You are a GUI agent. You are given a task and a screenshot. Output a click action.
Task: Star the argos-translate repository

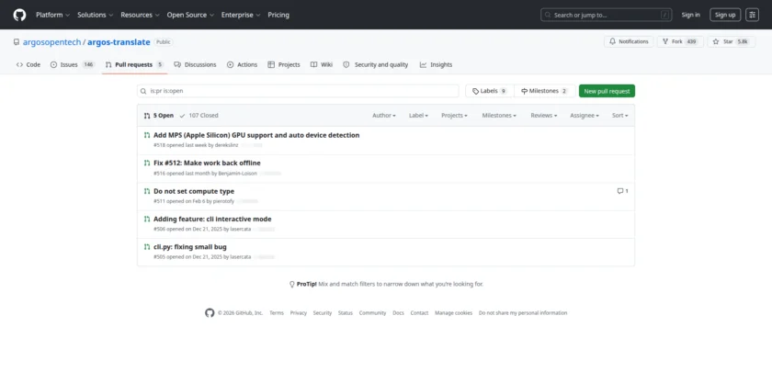coord(732,42)
